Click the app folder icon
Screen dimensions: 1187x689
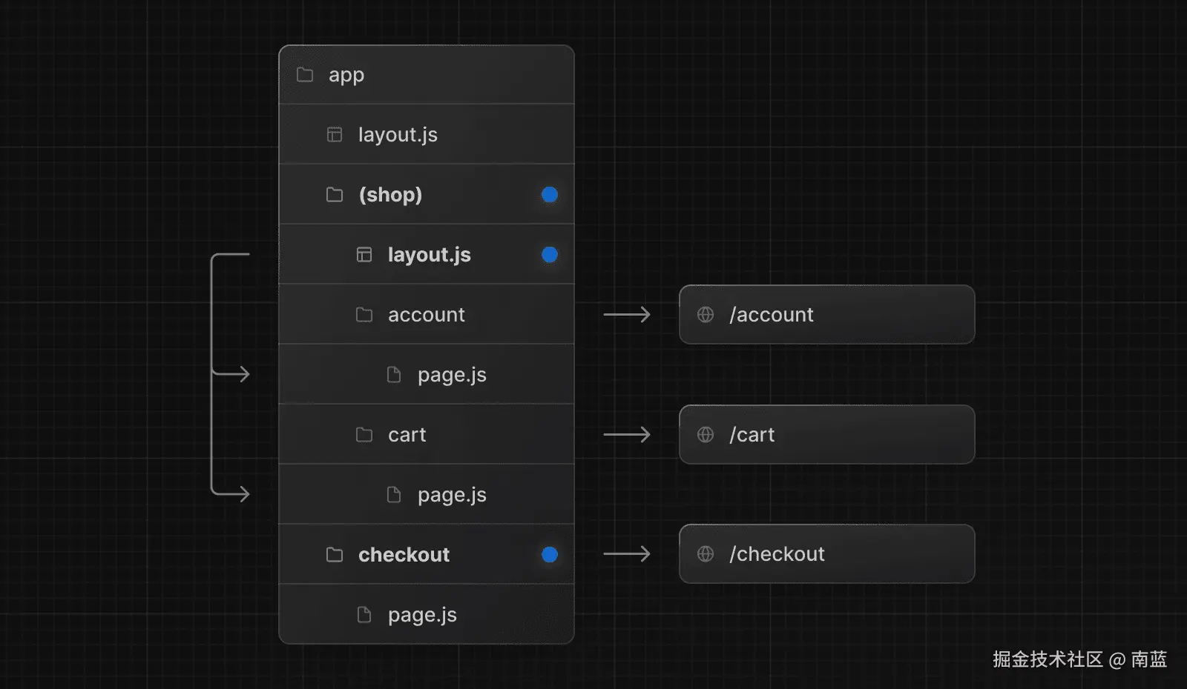click(305, 75)
